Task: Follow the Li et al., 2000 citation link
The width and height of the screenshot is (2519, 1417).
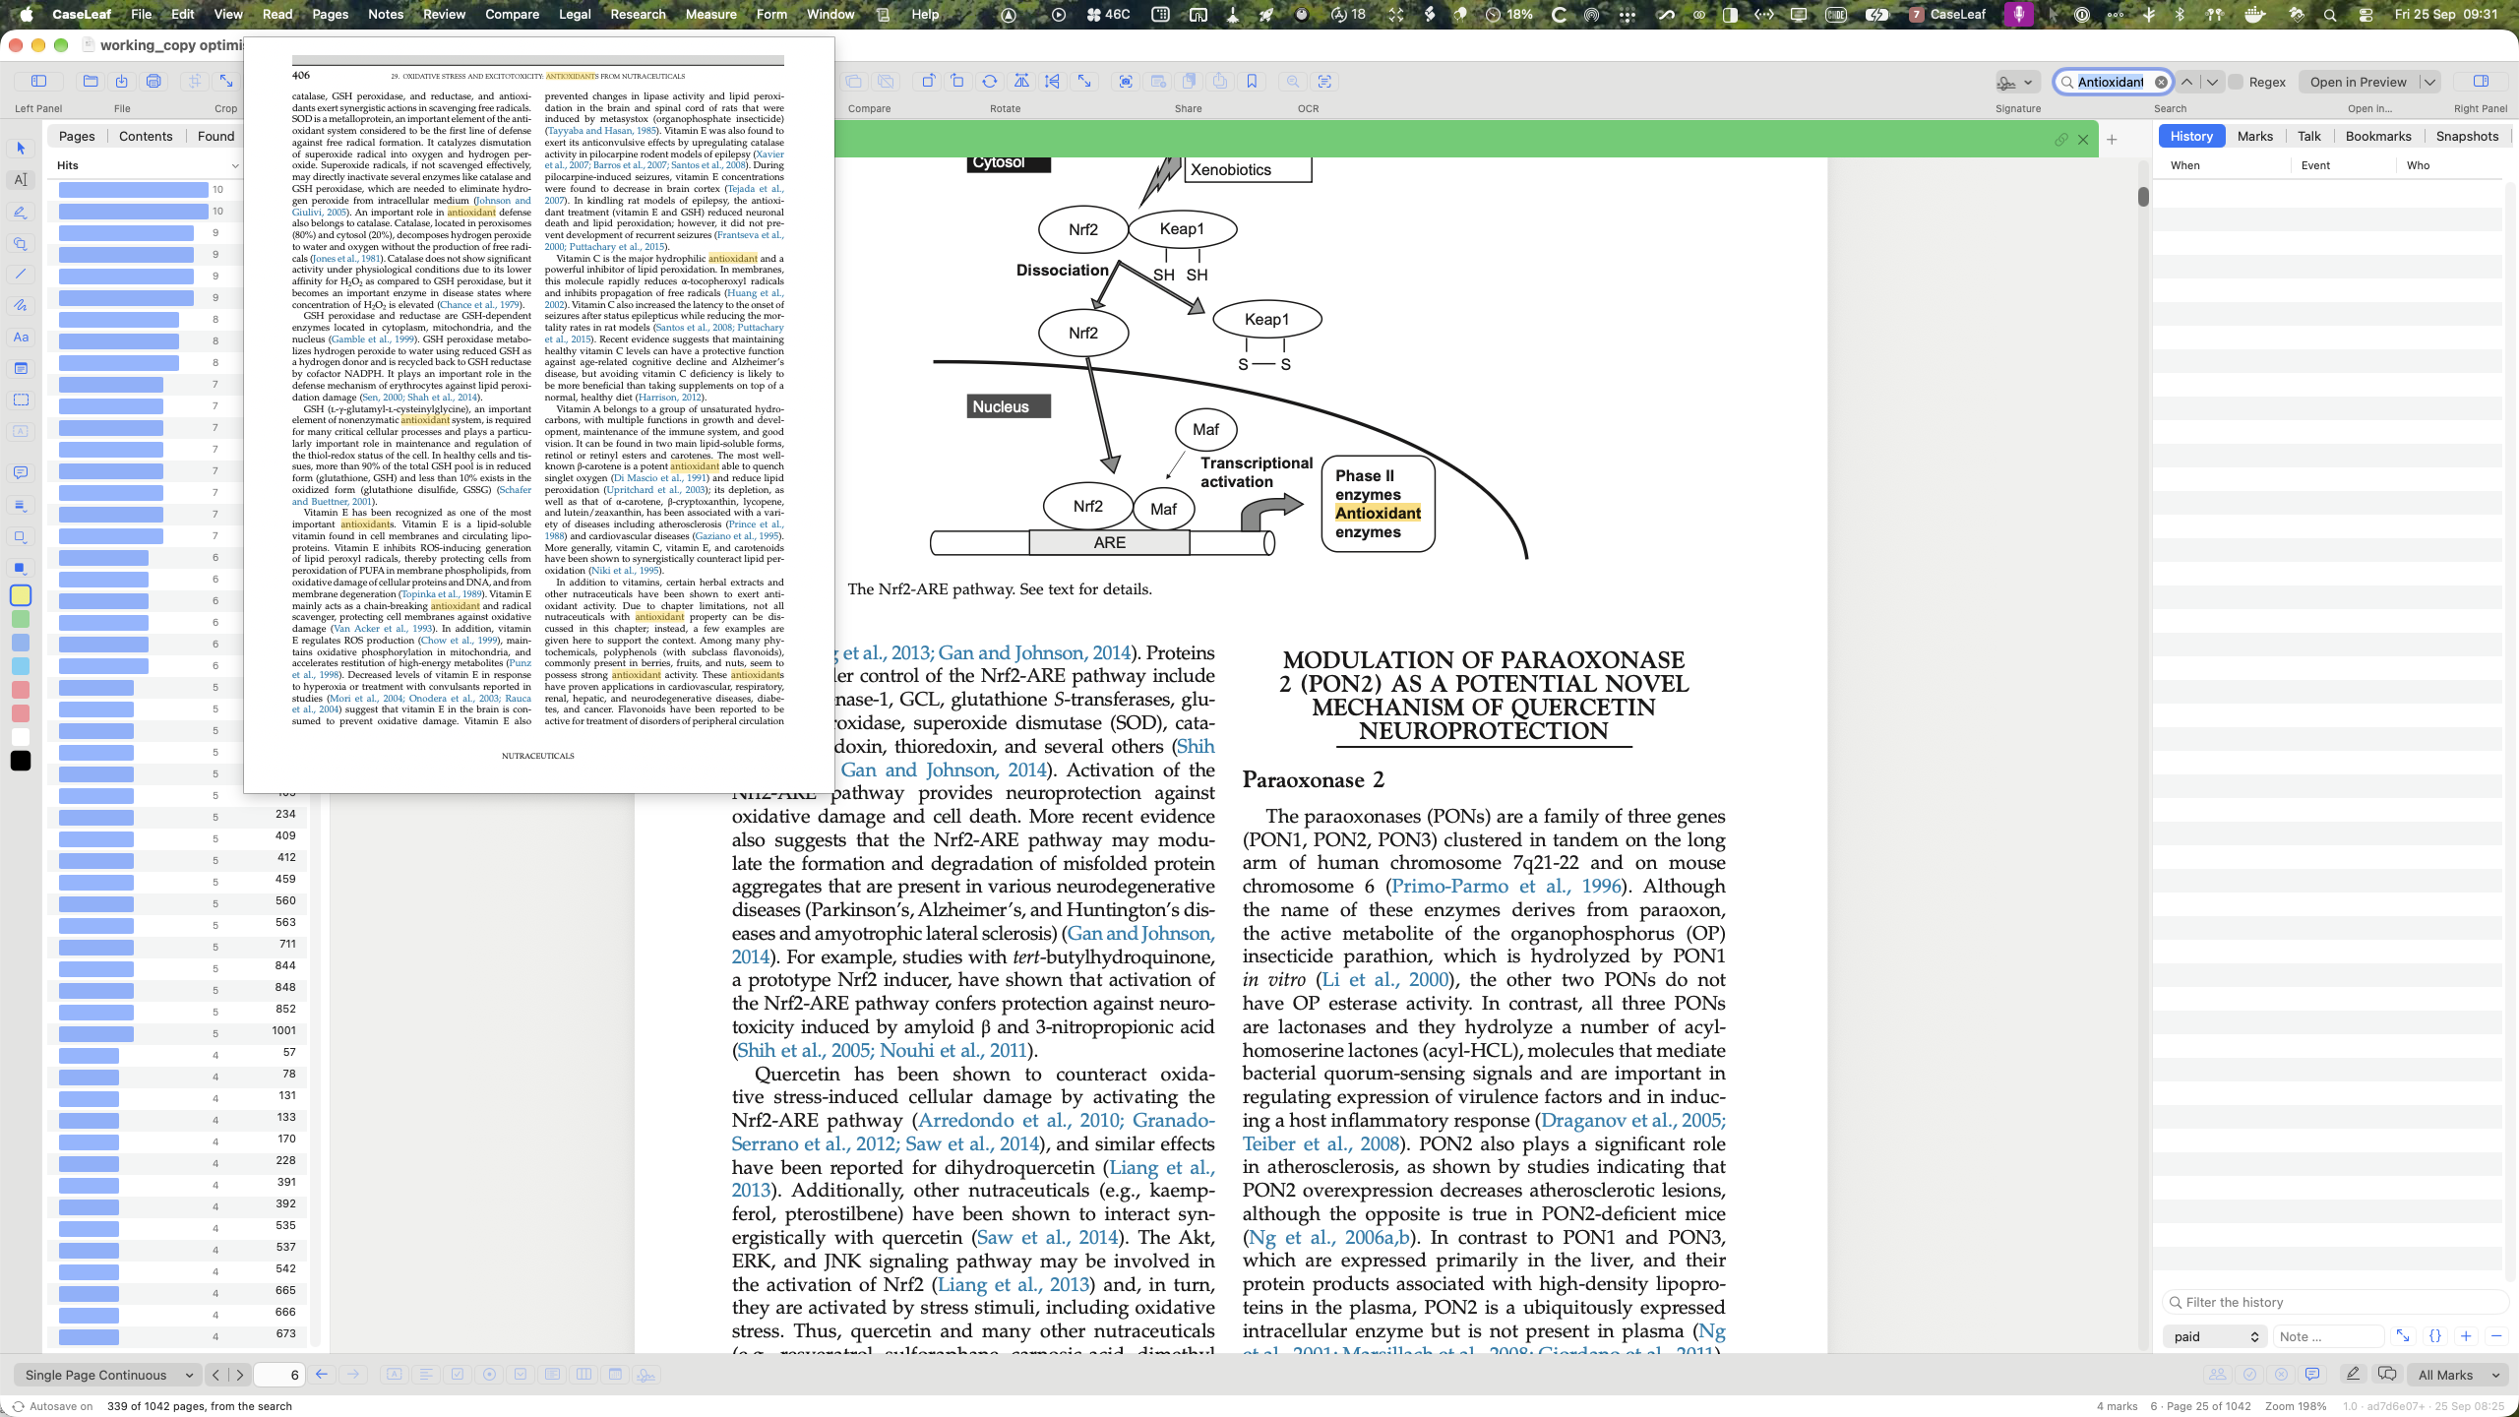Action: pyautogui.click(x=1384, y=980)
